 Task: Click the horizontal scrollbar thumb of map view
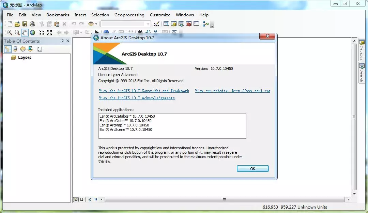pyautogui.click(x=224, y=199)
